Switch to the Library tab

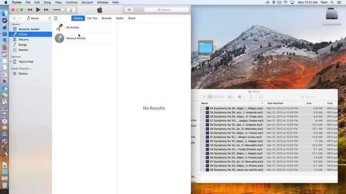click(x=78, y=18)
